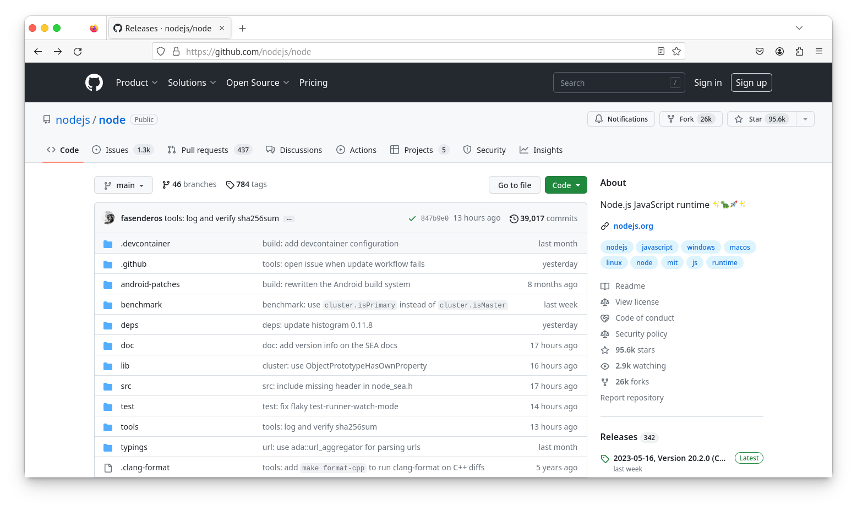Click the runtime topic tag
The image size is (857, 511).
[x=724, y=263]
